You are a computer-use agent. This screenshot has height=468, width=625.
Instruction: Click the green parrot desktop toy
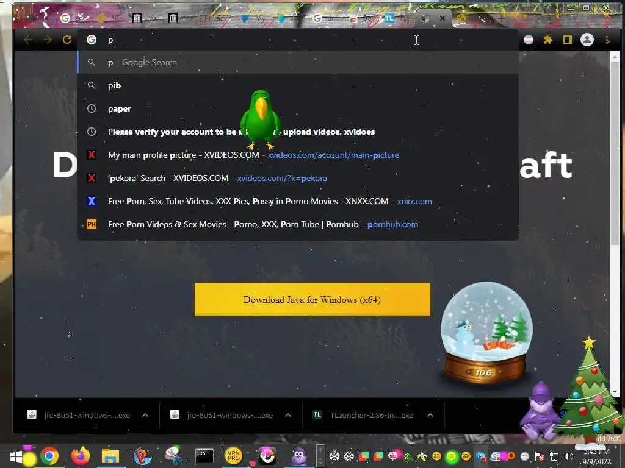260,119
